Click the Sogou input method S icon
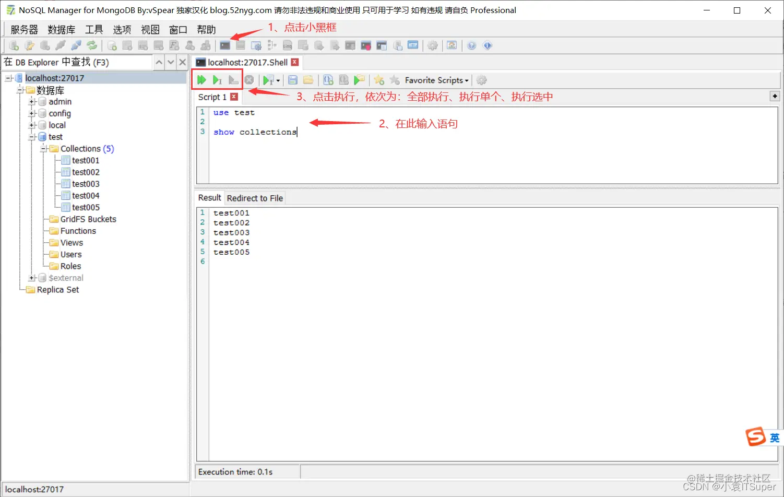 coord(756,436)
